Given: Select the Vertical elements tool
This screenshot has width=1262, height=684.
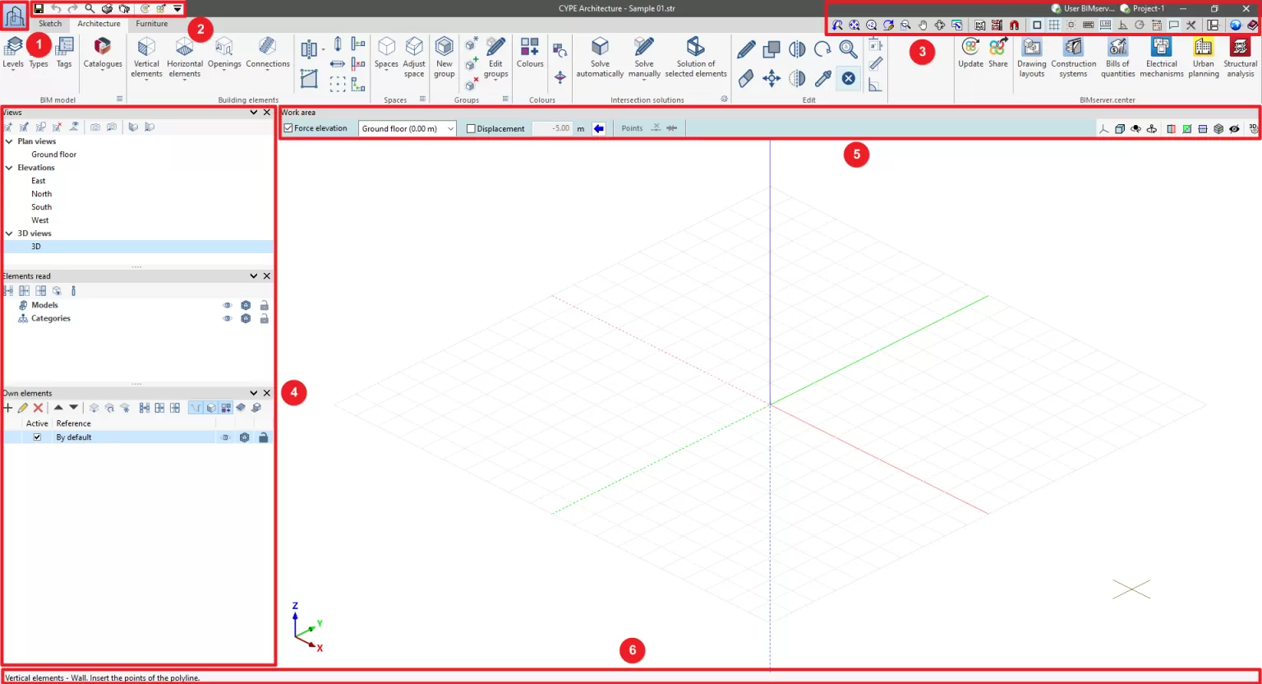Looking at the screenshot, I should point(146,57).
